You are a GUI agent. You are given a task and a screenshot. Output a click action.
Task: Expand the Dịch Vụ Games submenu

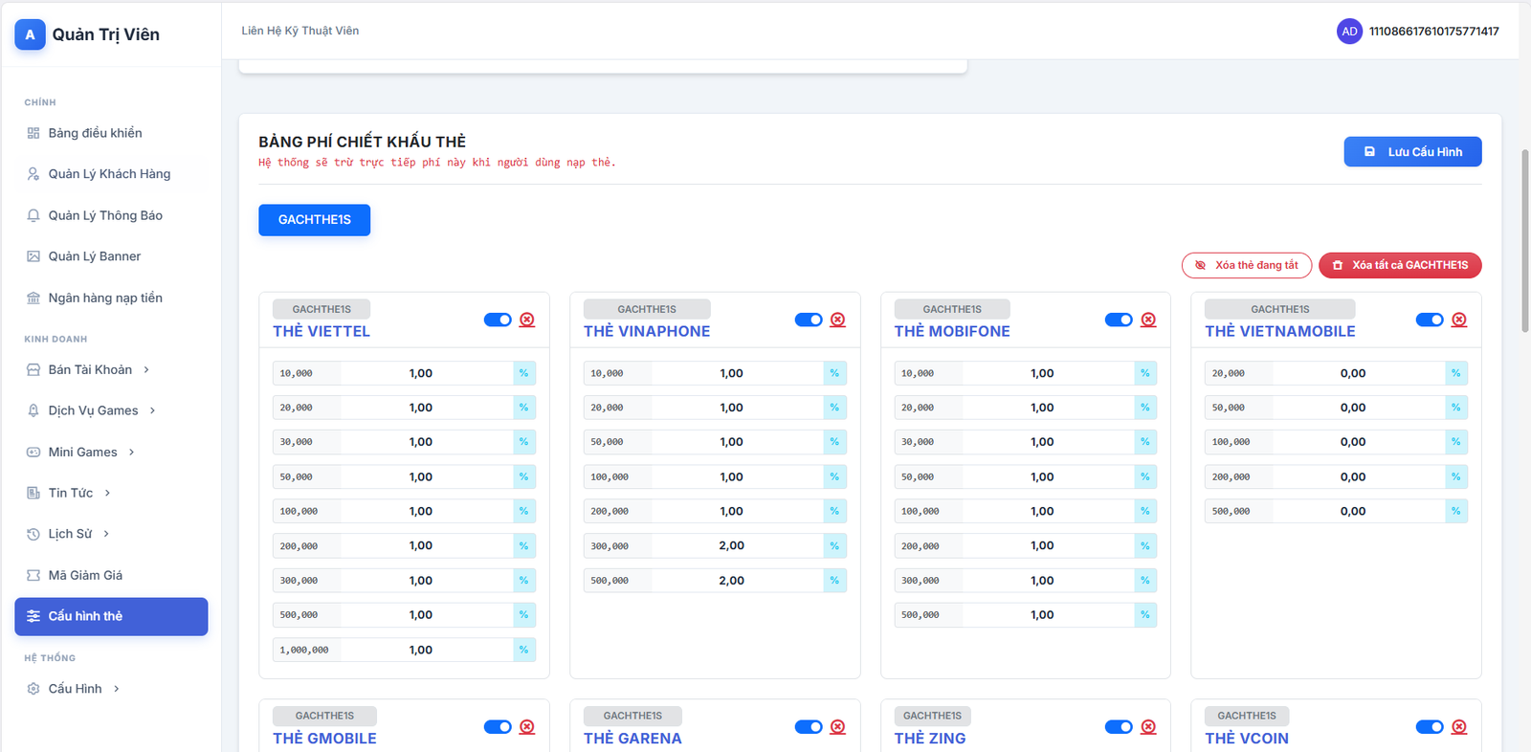pos(152,410)
